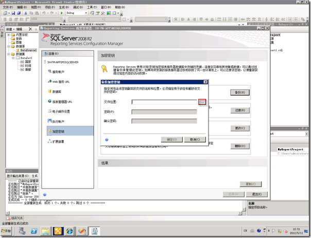Image resolution: width=311 pixels, height=238 pixels.
Task: Click the 还原 restore button
Action: [240, 110]
